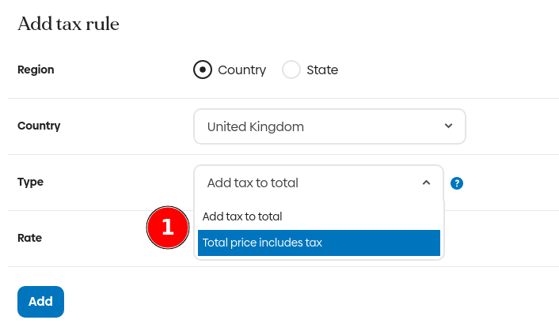This screenshot has height=335, width=559.
Task: Click the bold Type row label
Action: (x=30, y=182)
